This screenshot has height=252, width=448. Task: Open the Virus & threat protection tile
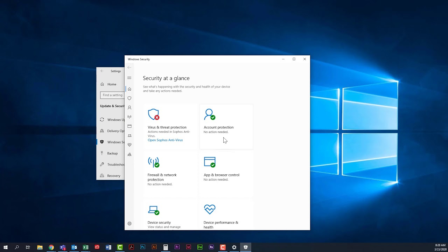[170, 126]
